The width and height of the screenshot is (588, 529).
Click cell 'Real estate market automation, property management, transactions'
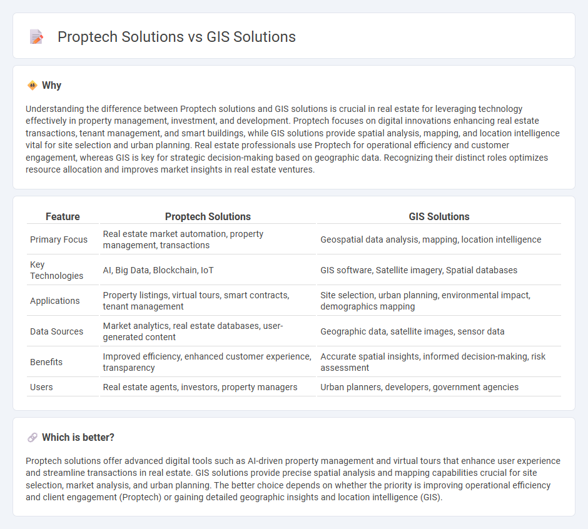pos(208,239)
